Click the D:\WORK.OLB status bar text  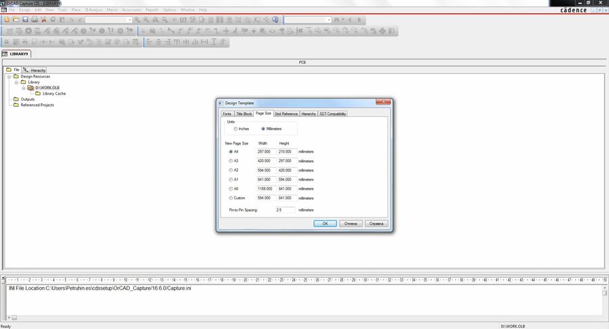pyautogui.click(x=513, y=326)
